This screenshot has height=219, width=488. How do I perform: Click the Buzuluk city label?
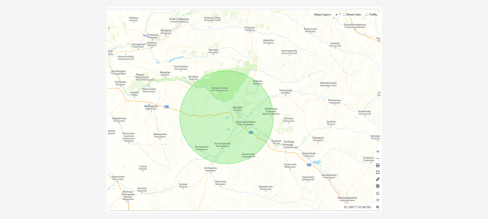point(237,107)
